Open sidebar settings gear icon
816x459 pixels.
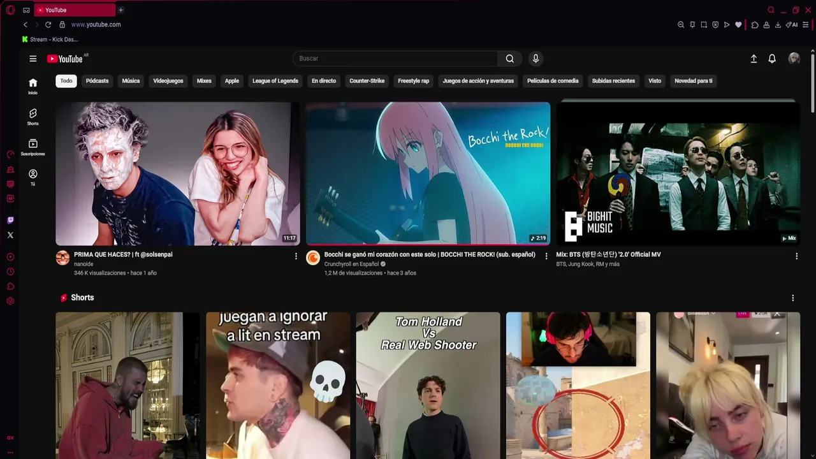click(x=10, y=301)
